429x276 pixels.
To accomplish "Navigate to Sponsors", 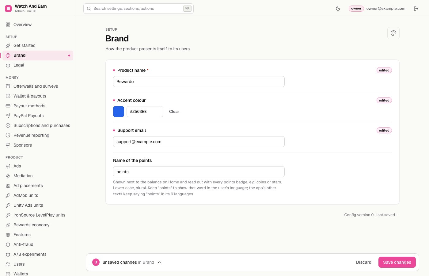I will coord(38,145).
